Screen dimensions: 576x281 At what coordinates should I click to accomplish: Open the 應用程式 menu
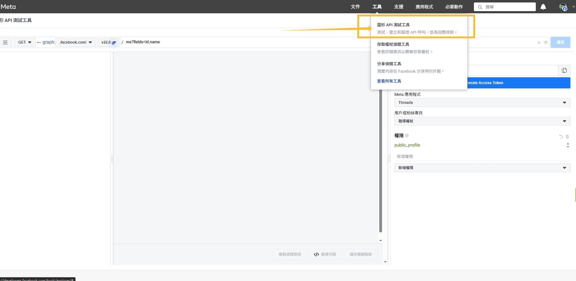424,7
